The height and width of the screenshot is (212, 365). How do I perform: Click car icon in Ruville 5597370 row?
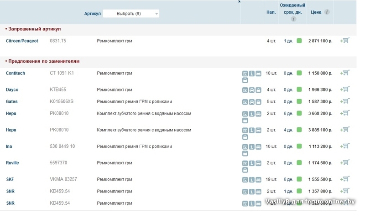point(258,163)
